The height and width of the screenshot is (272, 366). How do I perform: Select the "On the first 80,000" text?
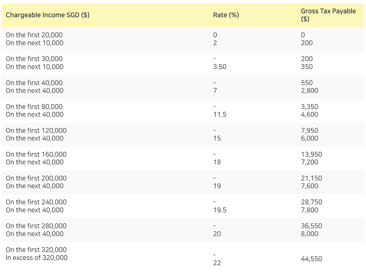(34, 107)
